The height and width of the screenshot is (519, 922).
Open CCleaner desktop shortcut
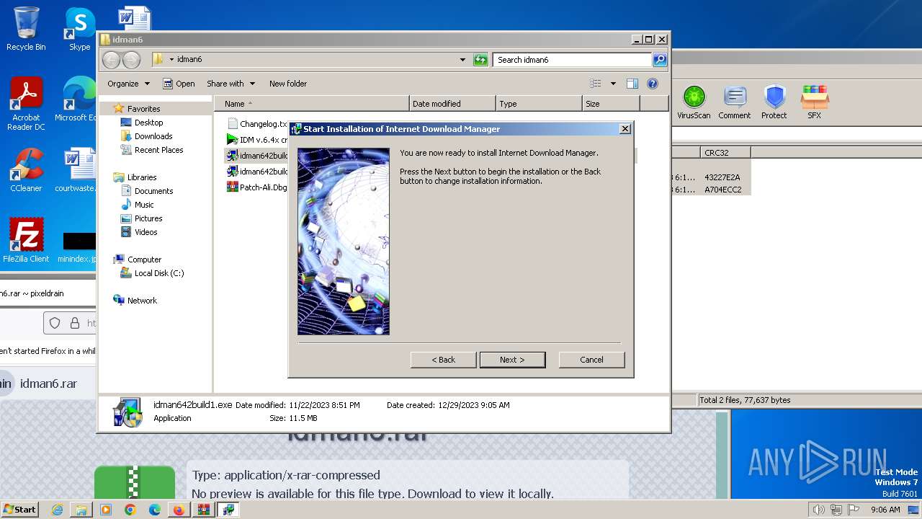click(x=26, y=170)
